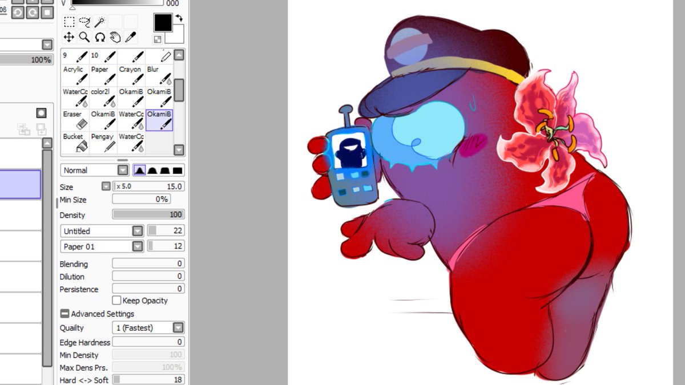Screen dimensions: 685x385
Task: Choose the brush preset labeled 9
Action: [x=75, y=56]
